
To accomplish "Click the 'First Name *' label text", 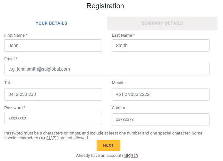I will [16, 35].
